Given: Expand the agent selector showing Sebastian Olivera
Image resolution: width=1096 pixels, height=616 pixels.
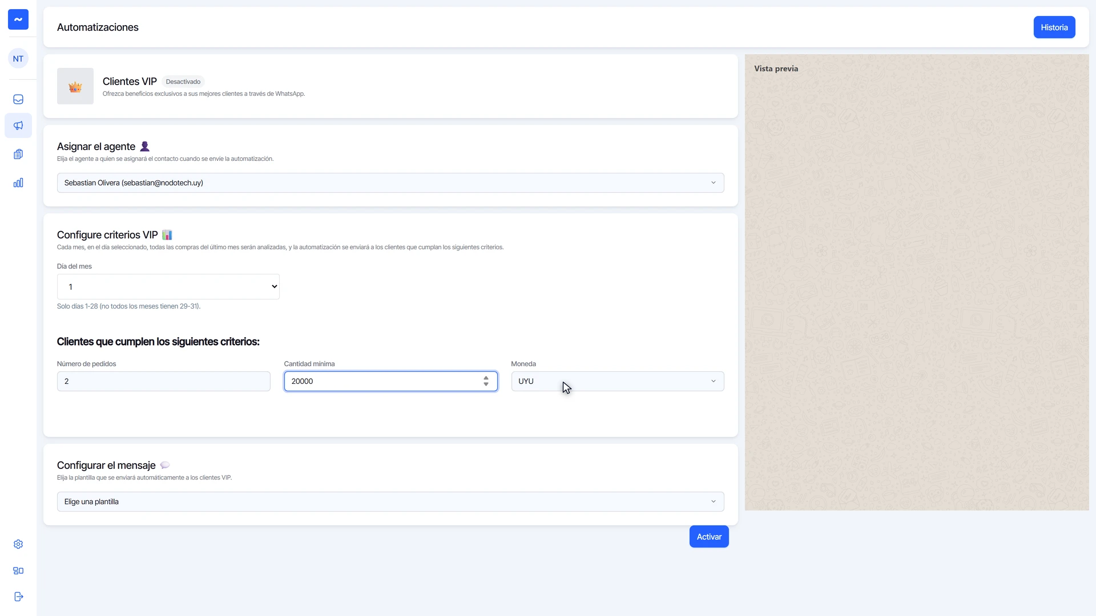Looking at the screenshot, I should pos(390,183).
